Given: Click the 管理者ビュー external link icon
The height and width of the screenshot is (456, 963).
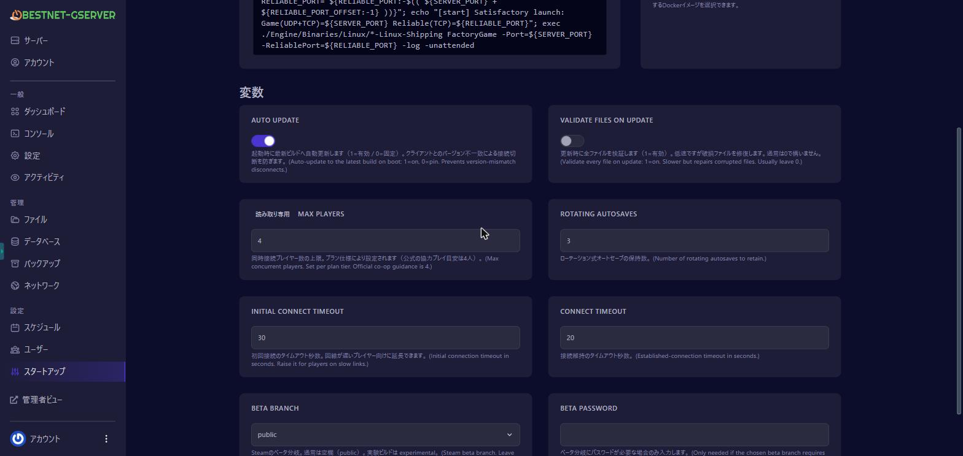Looking at the screenshot, I should pyautogui.click(x=14, y=400).
